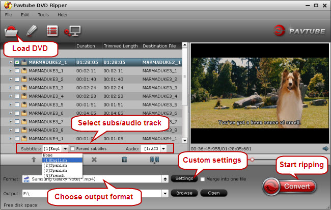Viewport: 331px width, 210px height.
Task: Open the Audio track dropdown arrow
Action: 163,149
